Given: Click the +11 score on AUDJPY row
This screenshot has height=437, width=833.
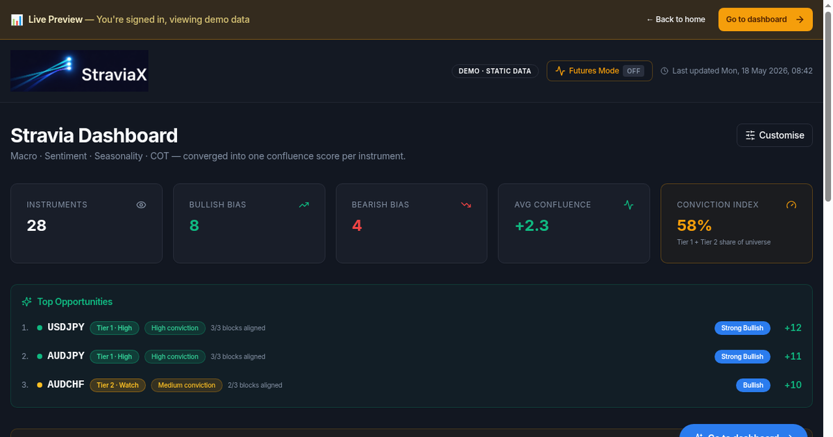Looking at the screenshot, I should point(793,356).
